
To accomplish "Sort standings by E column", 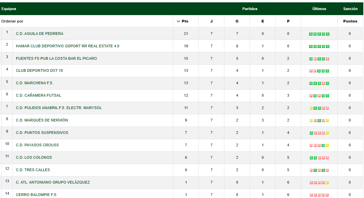I will point(262,21).
